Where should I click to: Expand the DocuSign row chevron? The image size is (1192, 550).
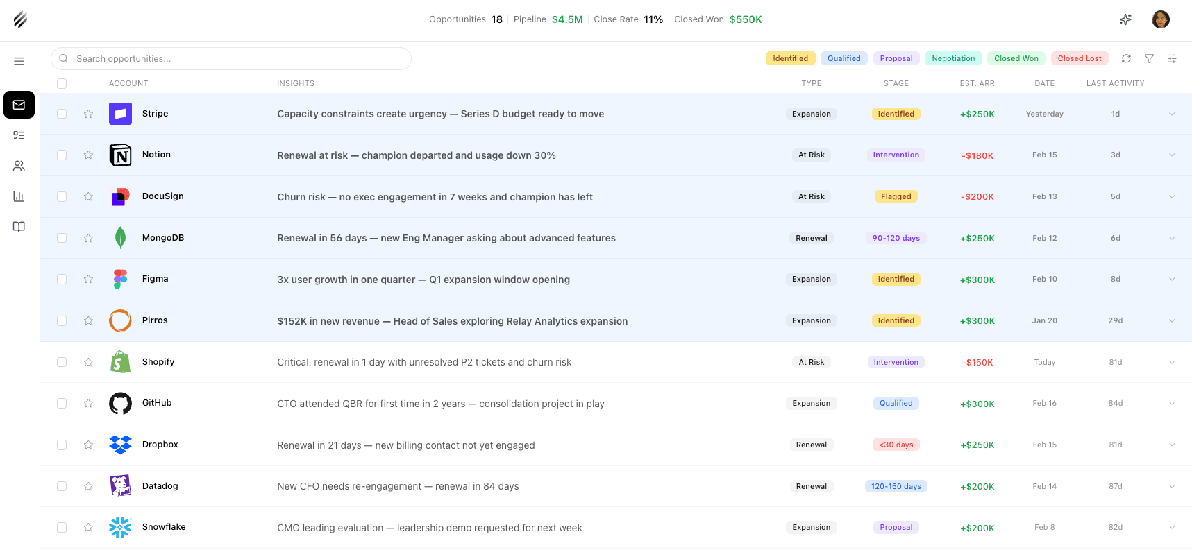1172,196
